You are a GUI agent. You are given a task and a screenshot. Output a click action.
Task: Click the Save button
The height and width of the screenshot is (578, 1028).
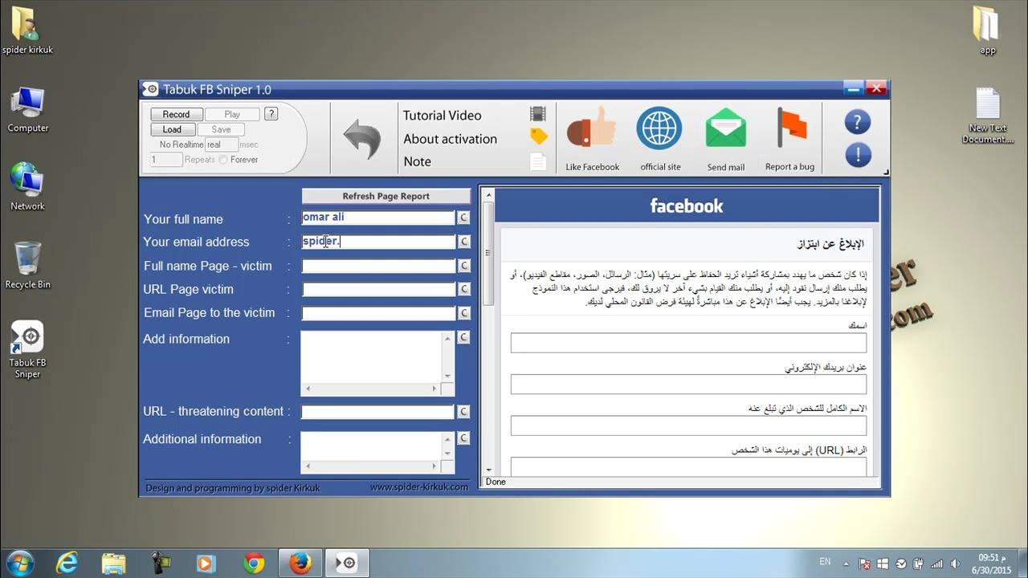221,129
